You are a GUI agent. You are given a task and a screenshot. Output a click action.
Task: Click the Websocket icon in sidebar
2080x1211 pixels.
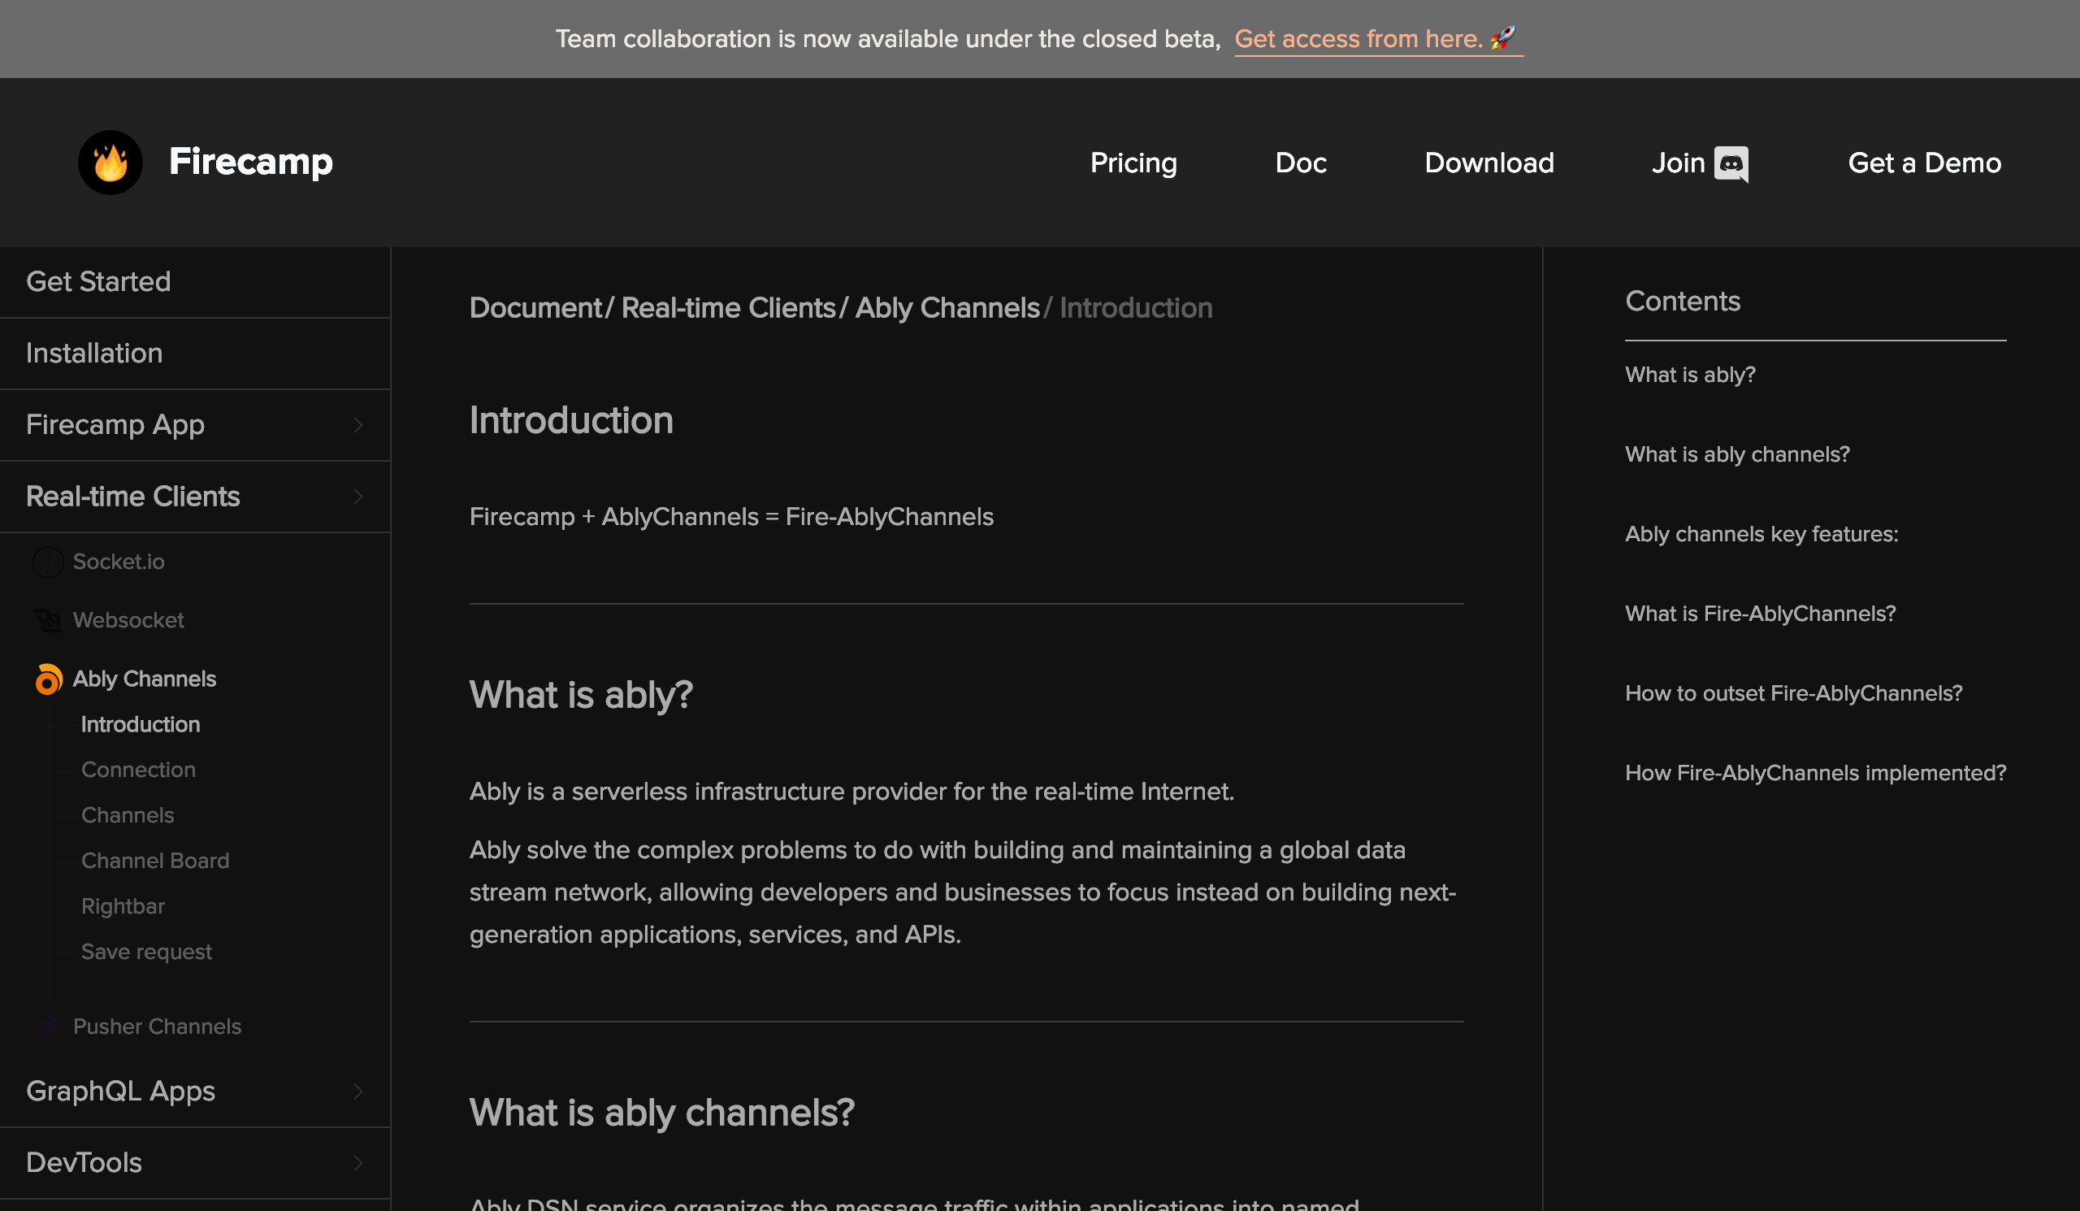[x=48, y=620]
